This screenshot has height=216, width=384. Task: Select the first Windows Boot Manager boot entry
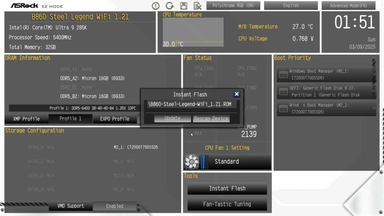326,75
